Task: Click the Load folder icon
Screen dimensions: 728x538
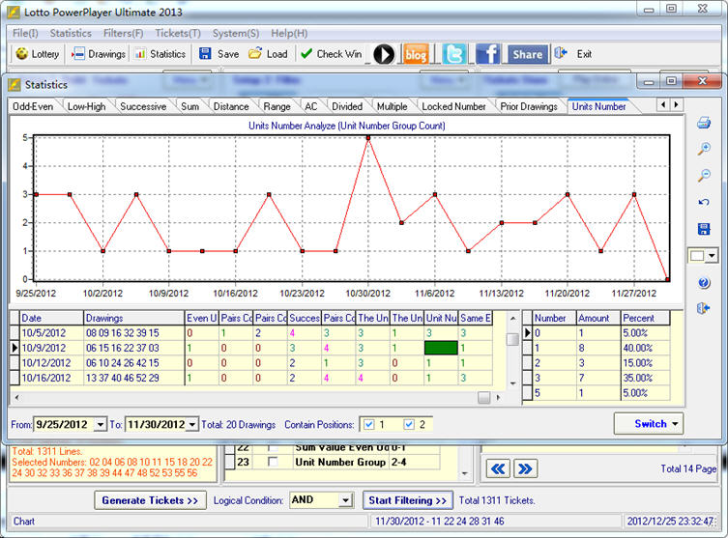Action: click(x=255, y=53)
